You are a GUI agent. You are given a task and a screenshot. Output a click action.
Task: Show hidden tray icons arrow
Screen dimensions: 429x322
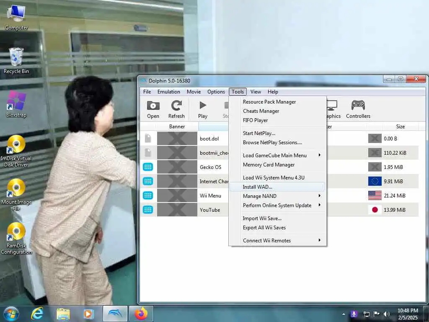click(x=344, y=314)
